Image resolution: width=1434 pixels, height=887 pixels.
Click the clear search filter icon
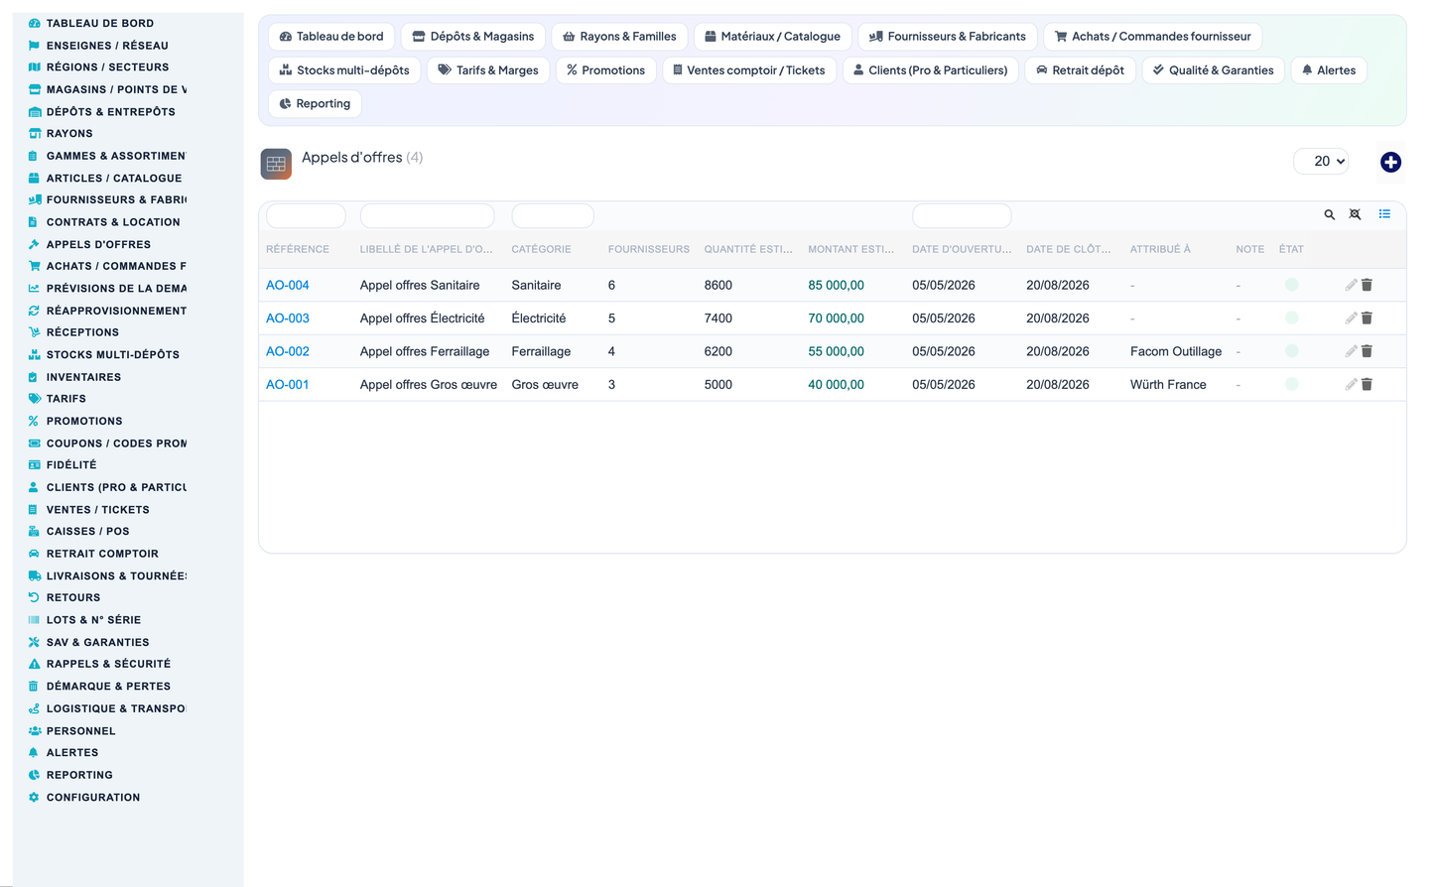coord(1356,214)
